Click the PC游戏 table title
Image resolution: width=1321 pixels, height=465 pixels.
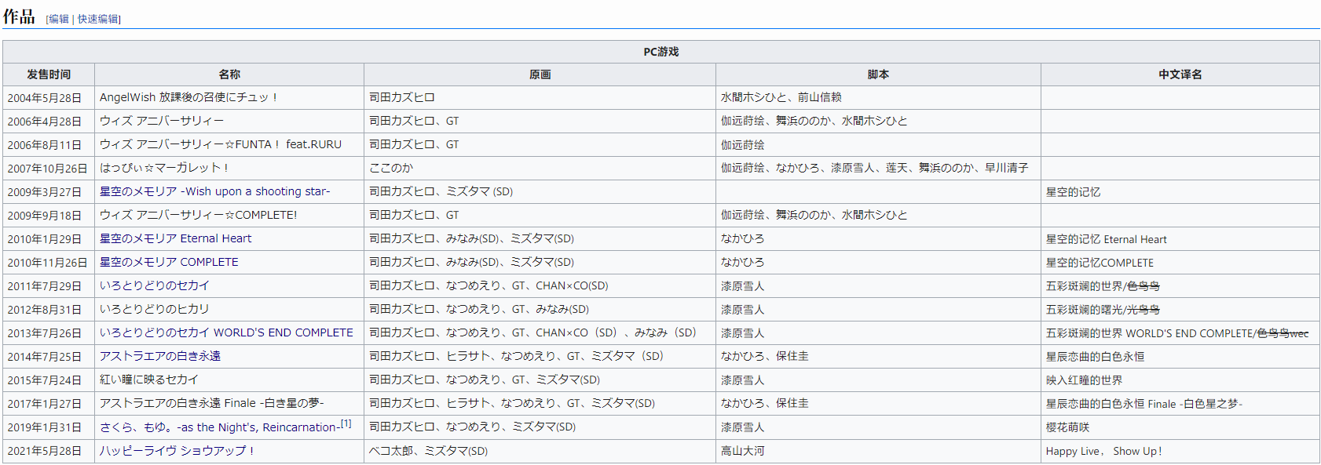(x=660, y=52)
